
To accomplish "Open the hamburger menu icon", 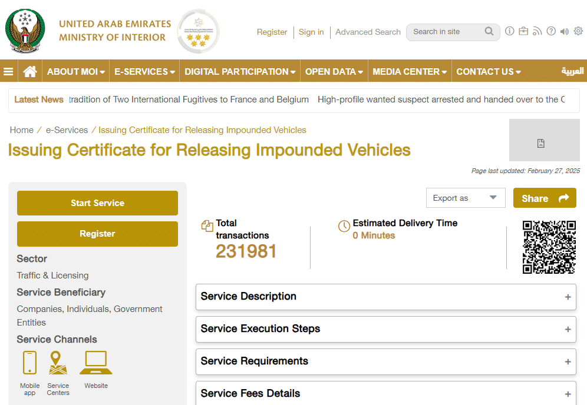I will click(x=8, y=72).
